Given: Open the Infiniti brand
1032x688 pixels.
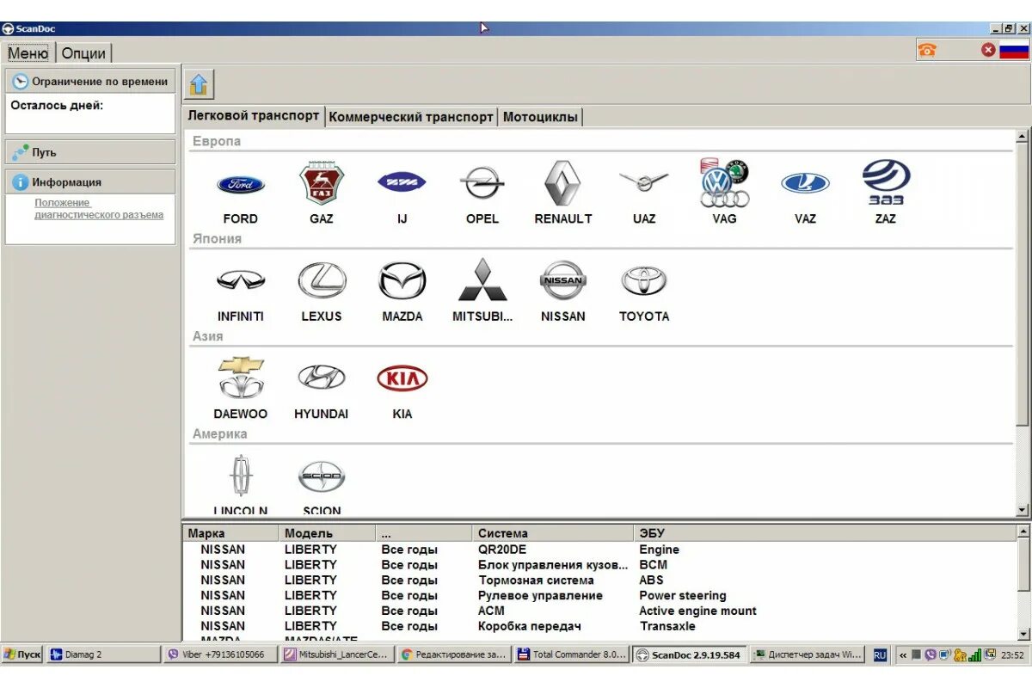Looking at the screenshot, I should pyautogui.click(x=241, y=280).
